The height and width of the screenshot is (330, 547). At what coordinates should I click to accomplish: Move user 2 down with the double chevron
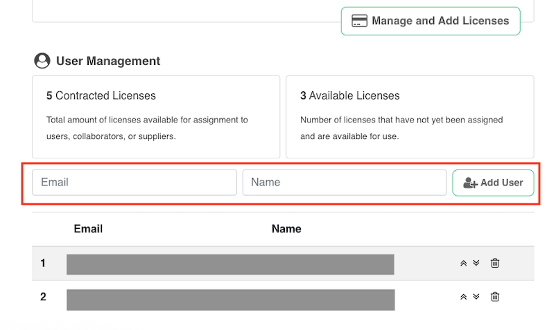476,297
